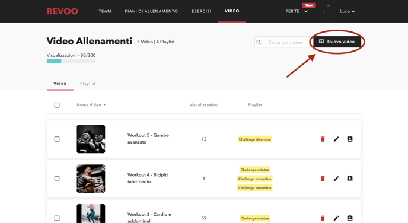
Task: Expand the PER TE dropdown menu
Action: point(297,11)
